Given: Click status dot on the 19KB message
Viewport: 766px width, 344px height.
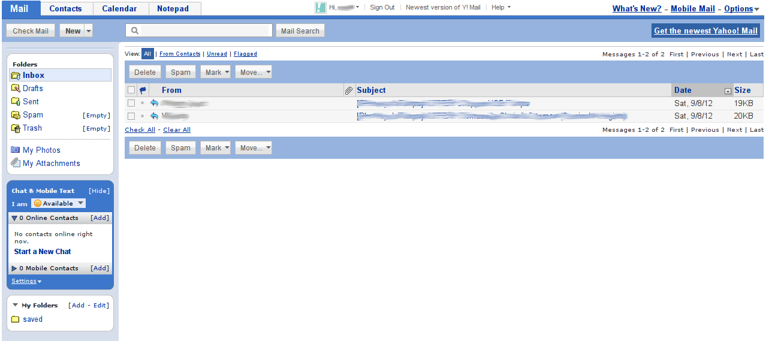Looking at the screenshot, I should [143, 103].
